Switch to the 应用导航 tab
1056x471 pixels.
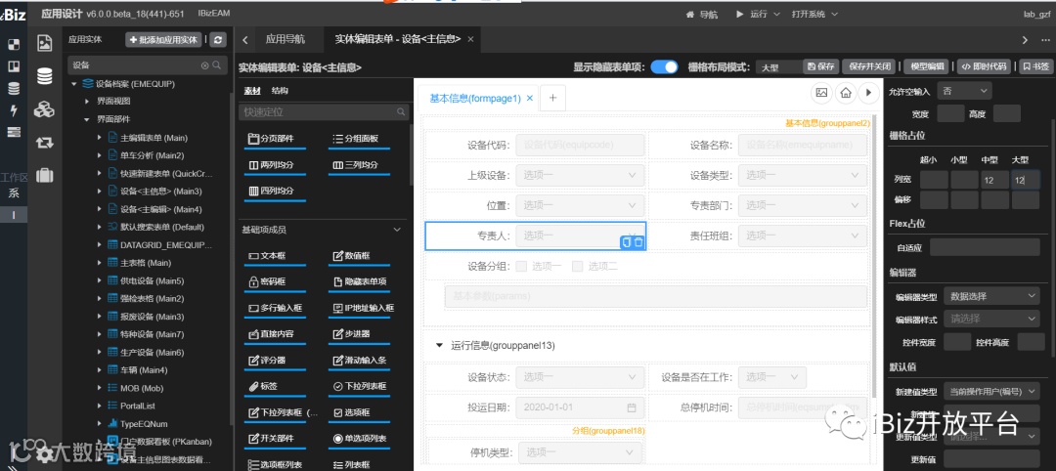point(285,40)
